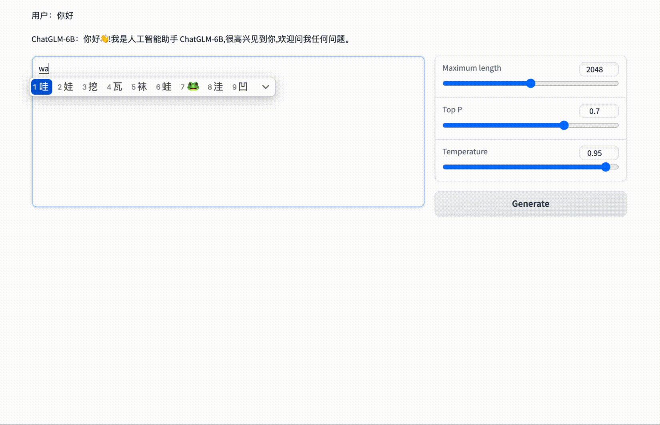Screen dimensions: 660x425
Task: Click the Maximum length value box showing 2048
Action: pyautogui.click(x=598, y=69)
